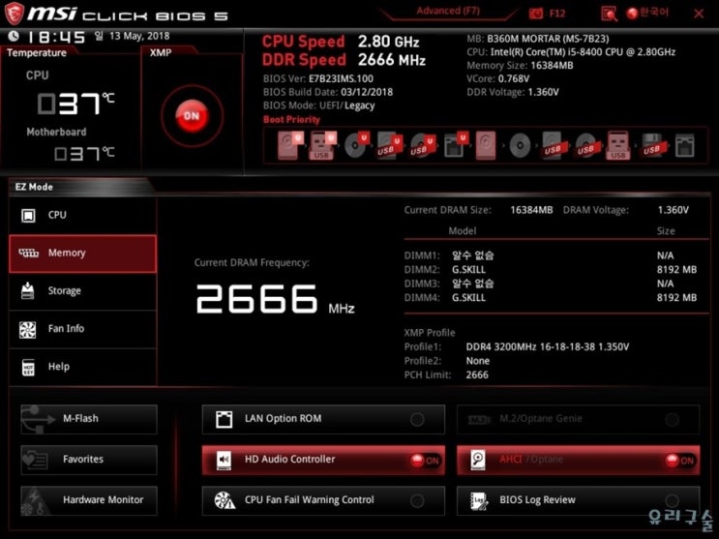
Task: Turn off HD Audio Controller
Action: coord(323,460)
